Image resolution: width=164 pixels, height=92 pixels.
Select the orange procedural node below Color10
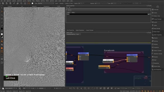(x=104, y=67)
